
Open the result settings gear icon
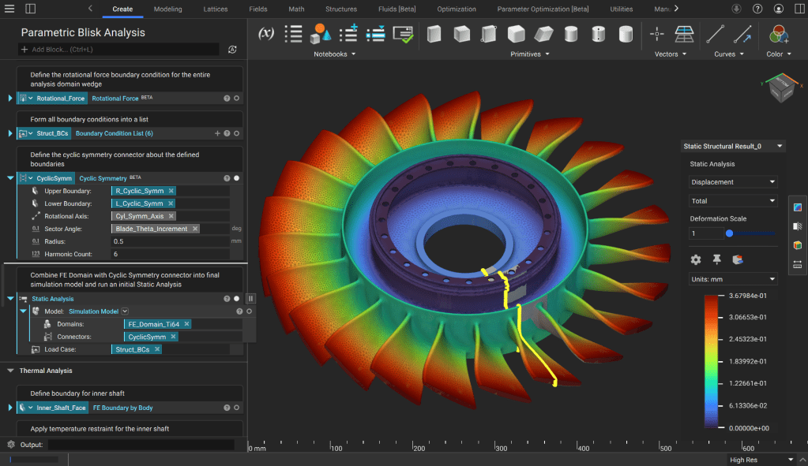[x=696, y=259]
